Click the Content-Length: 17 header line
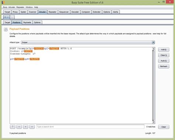Image resolution: width=175 pixels, height=140 pixels. coord(23,54)
